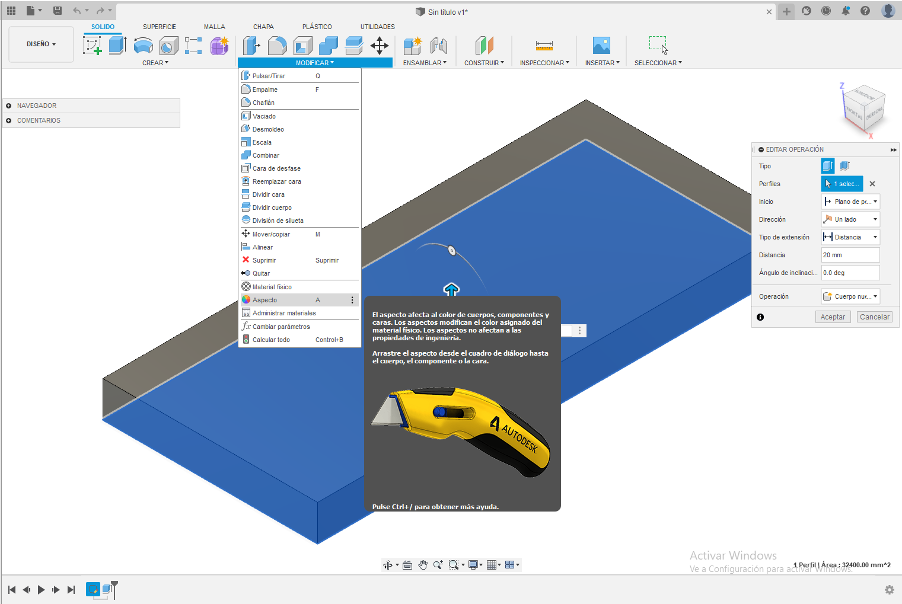Click the Ángulo de inclinación '0.0 deg' field
Image resolution: width=902 pixels, height=604 pixels.
[850, 273]
